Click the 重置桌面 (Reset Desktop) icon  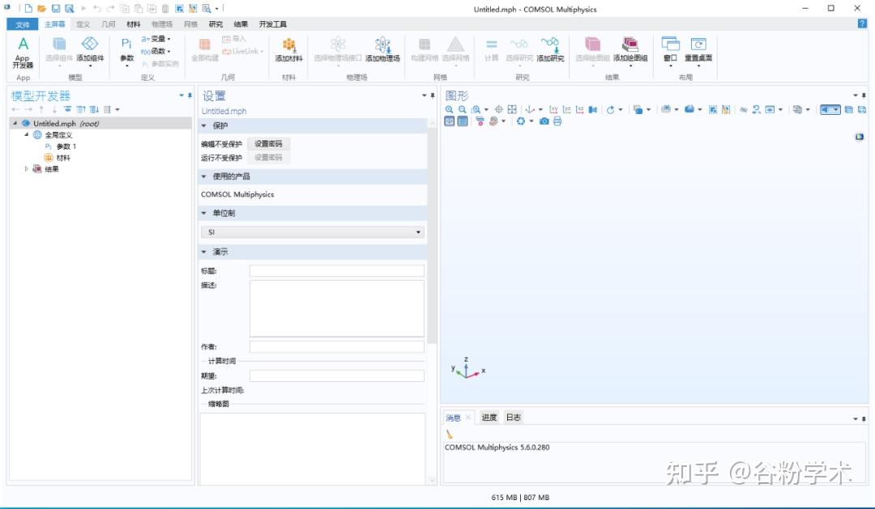[698, 51]
